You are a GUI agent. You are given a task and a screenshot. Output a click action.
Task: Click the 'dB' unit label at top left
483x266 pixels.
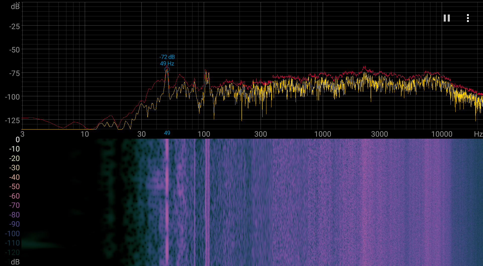click(x=15, y=6)
